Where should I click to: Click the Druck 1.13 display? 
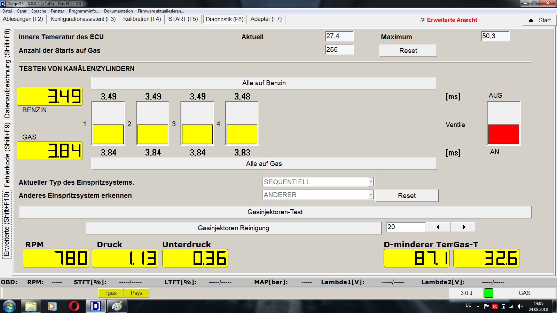coord(125,258)
